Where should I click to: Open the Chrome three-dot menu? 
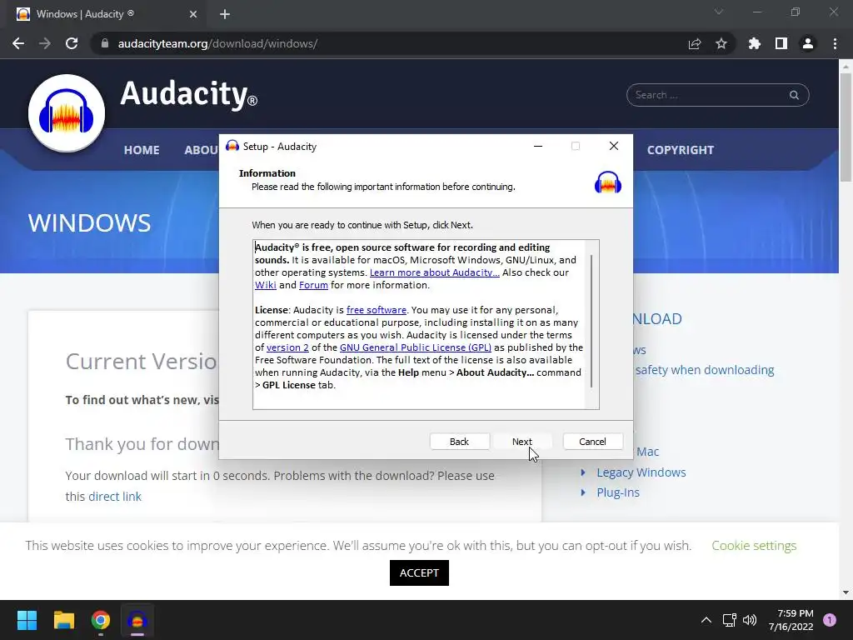click(835, 43)
